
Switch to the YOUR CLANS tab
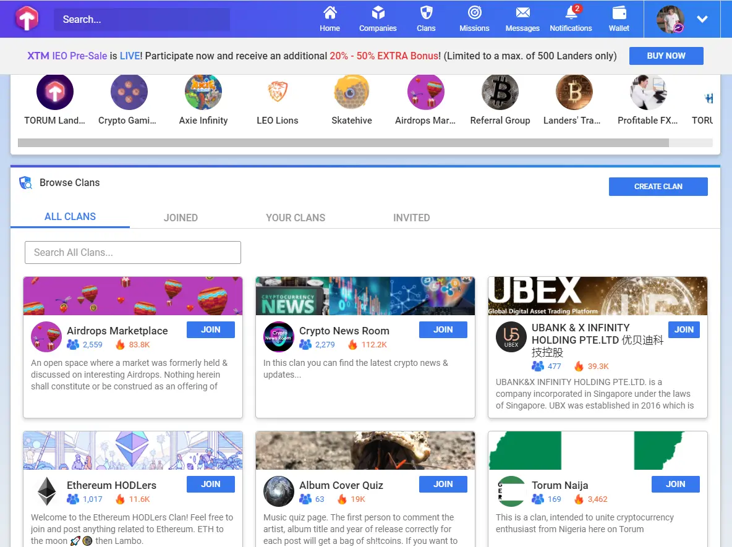(x=296, y=218)
